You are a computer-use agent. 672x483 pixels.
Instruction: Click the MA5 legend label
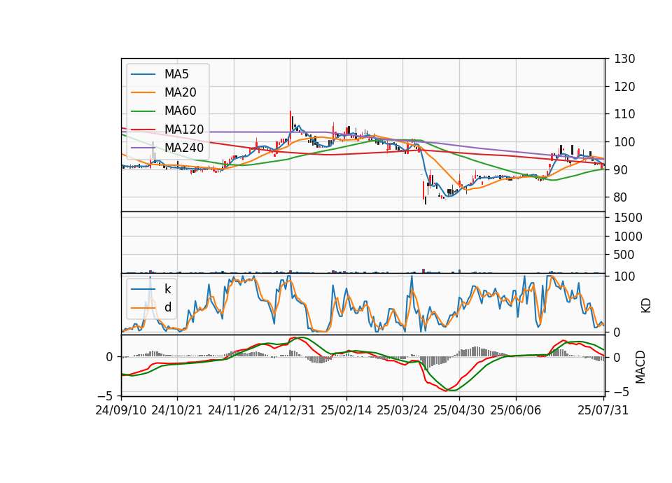pos(176,74)
